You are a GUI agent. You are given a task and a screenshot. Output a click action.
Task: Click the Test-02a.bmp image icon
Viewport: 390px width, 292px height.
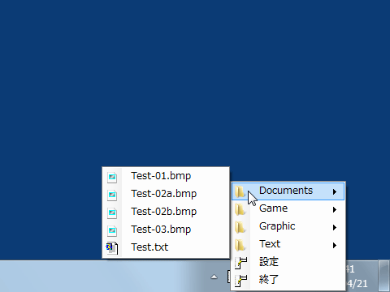click(112, 195)
